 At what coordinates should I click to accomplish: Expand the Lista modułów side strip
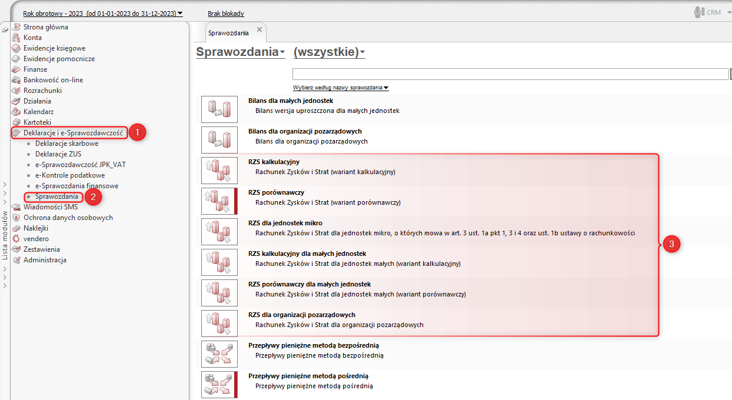(5, 235)
